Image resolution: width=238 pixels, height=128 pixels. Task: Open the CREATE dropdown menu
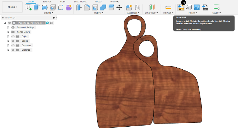(48, 13)
